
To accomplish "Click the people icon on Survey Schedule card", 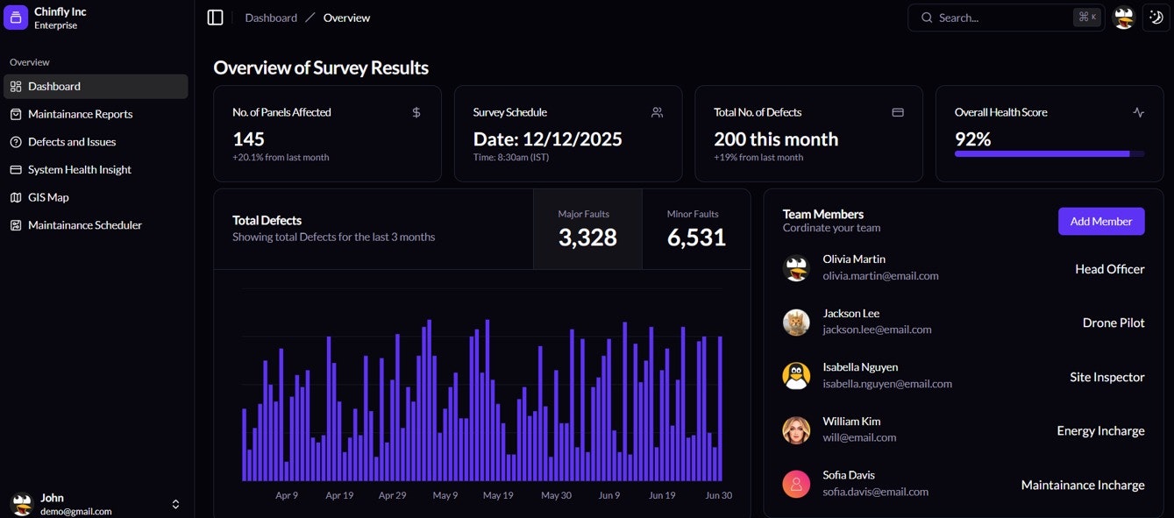I will click(658, 112).
